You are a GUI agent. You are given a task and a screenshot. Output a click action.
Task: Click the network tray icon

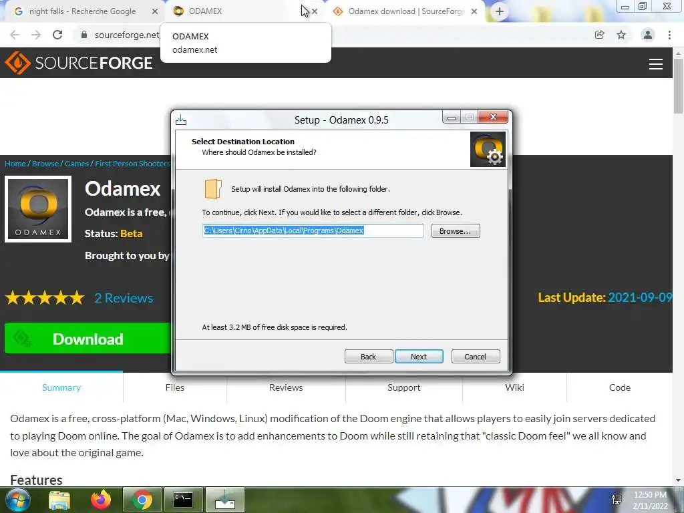617,500
